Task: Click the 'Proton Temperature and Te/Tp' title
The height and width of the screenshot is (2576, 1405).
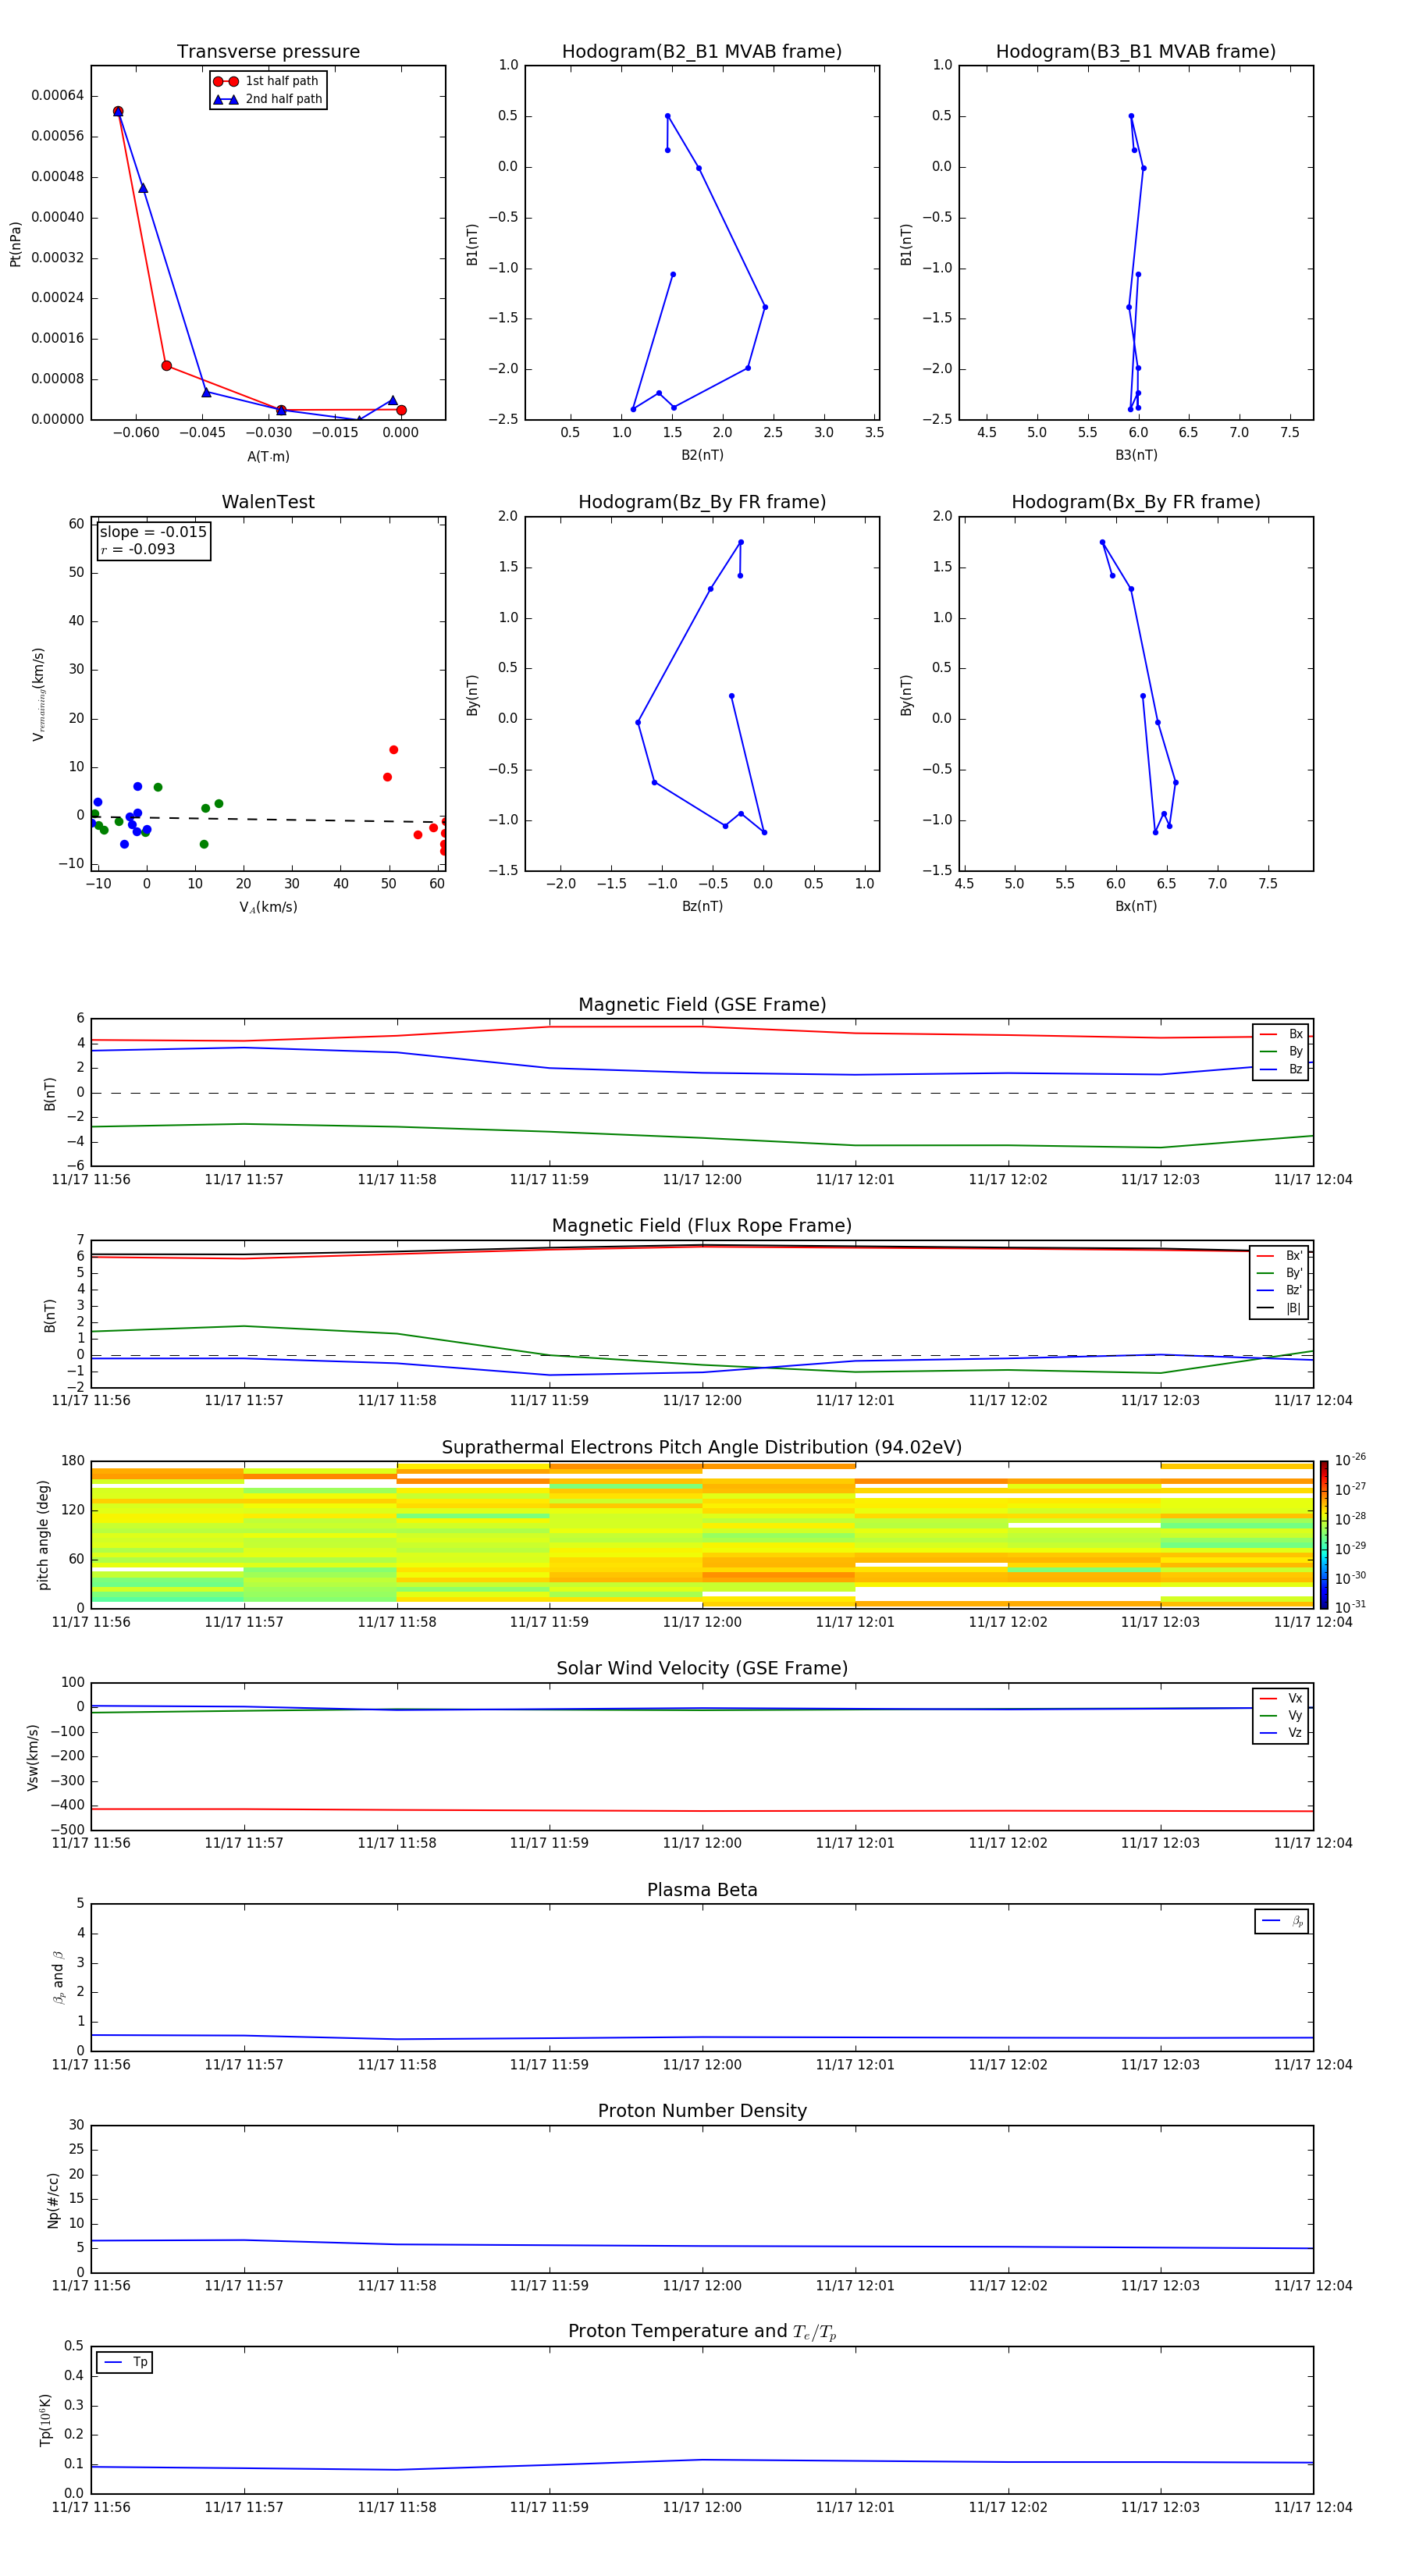Action: coord(702,2331)
